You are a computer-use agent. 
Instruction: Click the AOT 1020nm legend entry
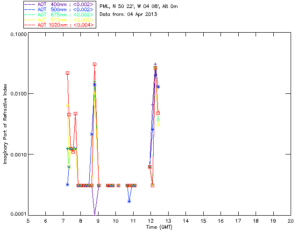tap(59, 25)
